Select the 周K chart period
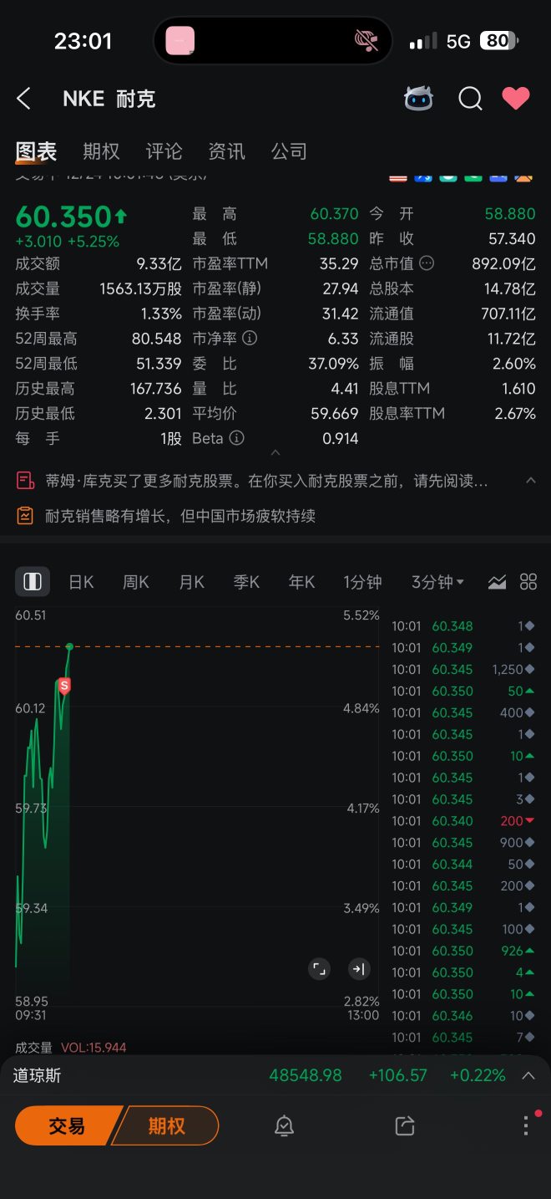The image size is (551, 1199). click(136, 582)
